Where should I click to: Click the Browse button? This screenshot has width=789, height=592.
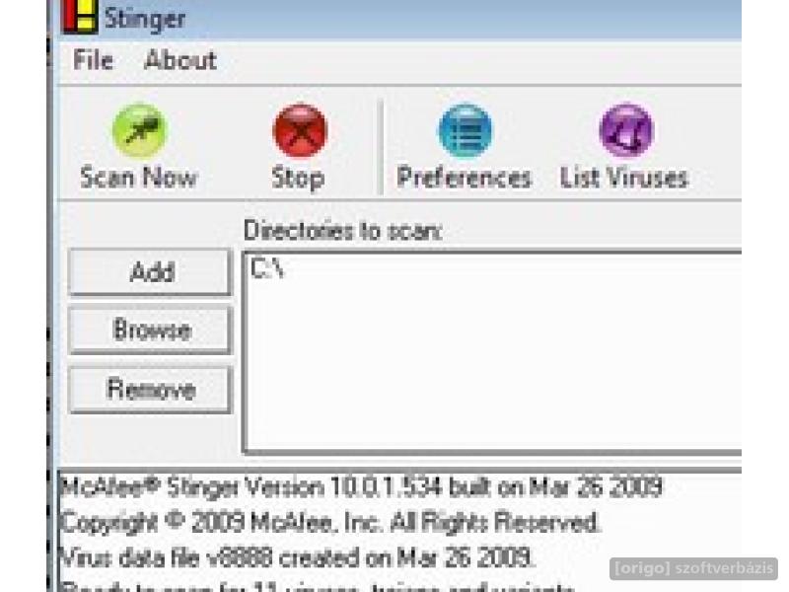click(151, 331)
